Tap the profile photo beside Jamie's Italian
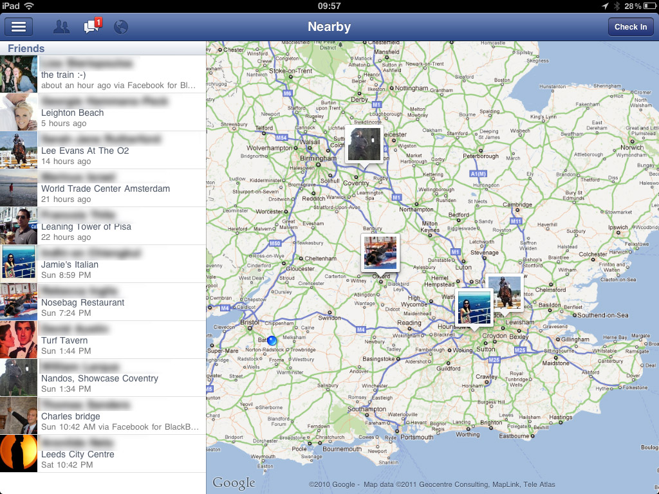This screenshot has width=659, height=494. click(x=19, y=264)
